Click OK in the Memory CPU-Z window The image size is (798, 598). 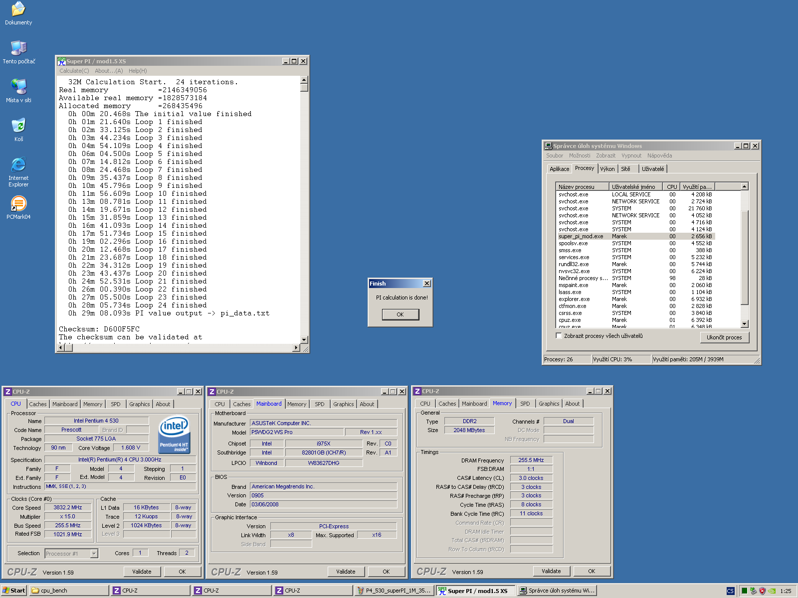pos(592,571)
